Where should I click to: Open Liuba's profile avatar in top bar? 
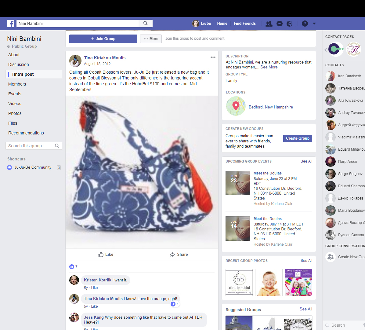[x=196, y=24]
